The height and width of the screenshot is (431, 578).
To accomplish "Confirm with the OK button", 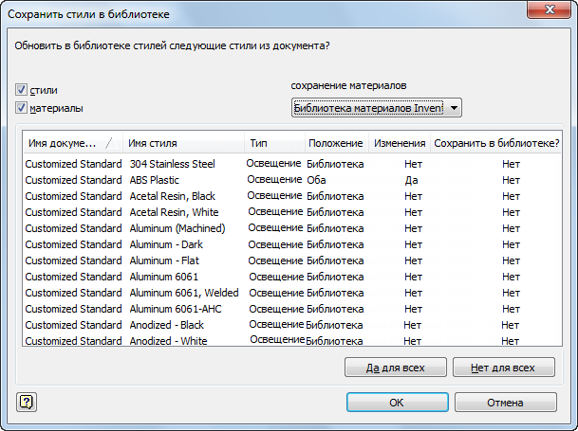I will pyautogui.click(x=397, y=403).
